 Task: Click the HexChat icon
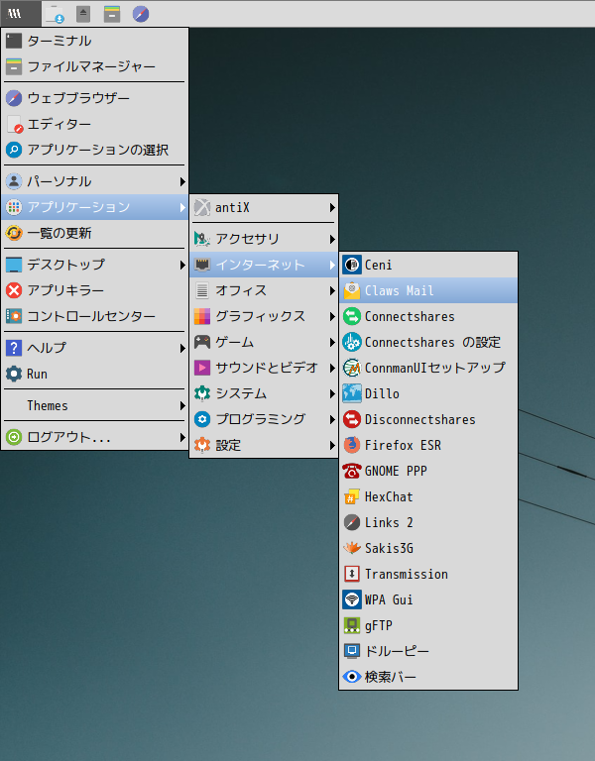click(352, 496)
